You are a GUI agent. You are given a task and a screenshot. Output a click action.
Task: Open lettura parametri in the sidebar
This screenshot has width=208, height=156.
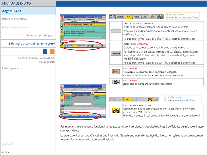(12, 68)
